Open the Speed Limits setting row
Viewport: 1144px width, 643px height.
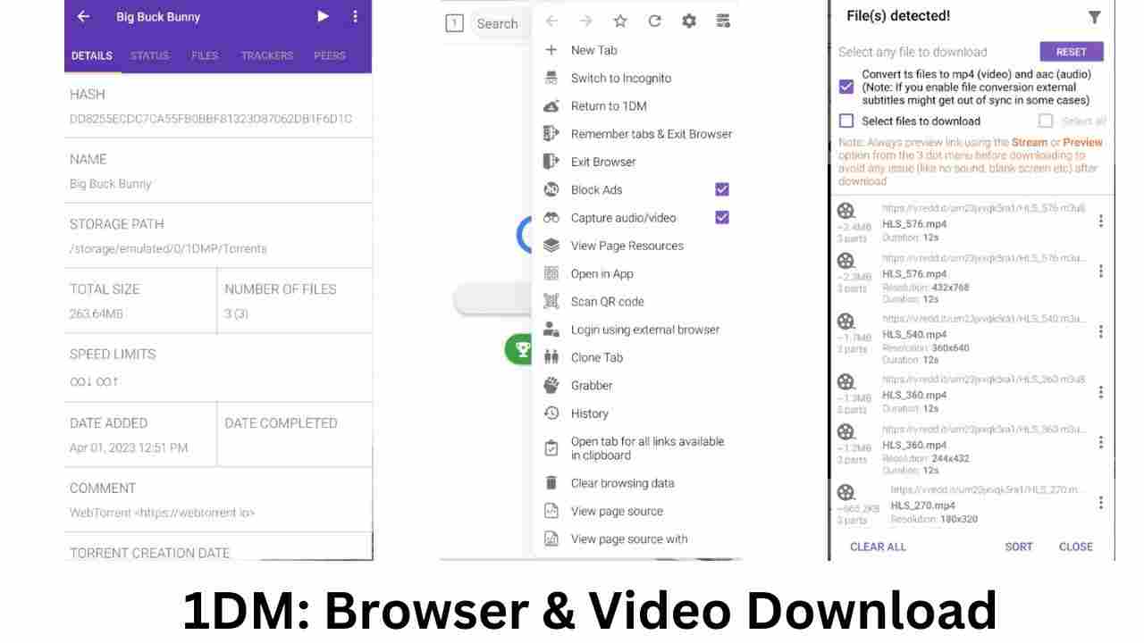tap(218, 367)
